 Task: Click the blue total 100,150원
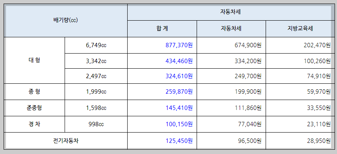tap(179, 124)
